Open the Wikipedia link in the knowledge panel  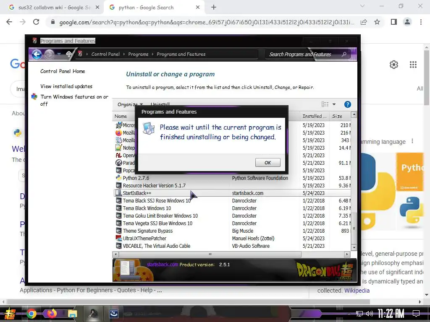[x=357, y=291]
